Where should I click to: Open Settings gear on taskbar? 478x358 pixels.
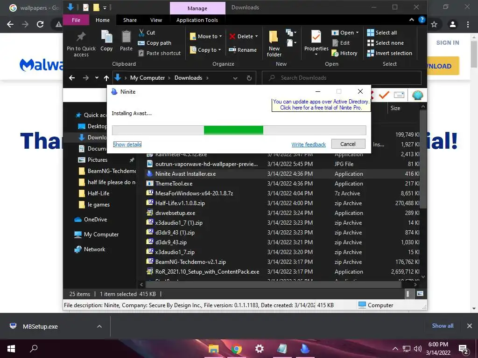coord(260,349)
